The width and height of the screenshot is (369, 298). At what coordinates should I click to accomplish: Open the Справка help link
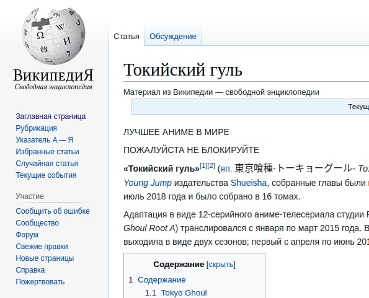tap(30, 270)
